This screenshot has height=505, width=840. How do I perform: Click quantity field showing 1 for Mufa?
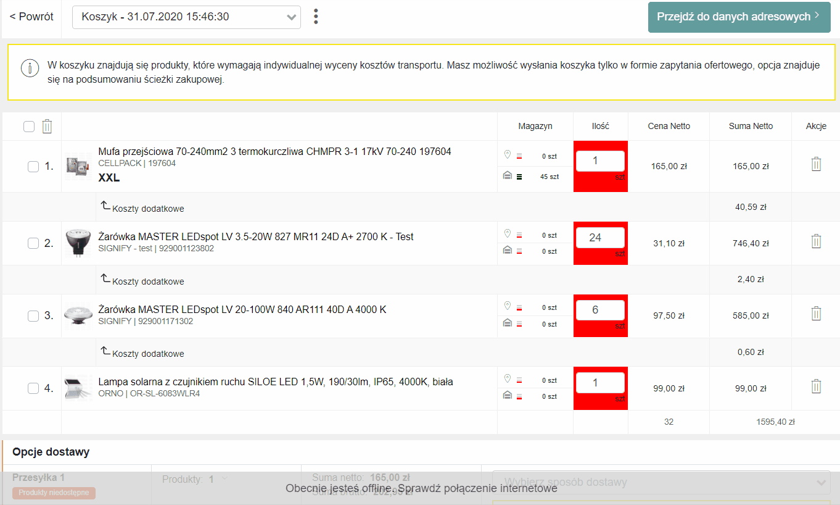coord(600,161)
